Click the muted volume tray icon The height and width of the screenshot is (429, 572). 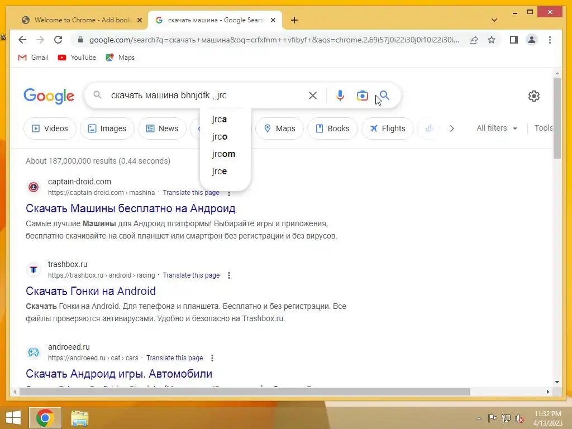tap(519, 418)
